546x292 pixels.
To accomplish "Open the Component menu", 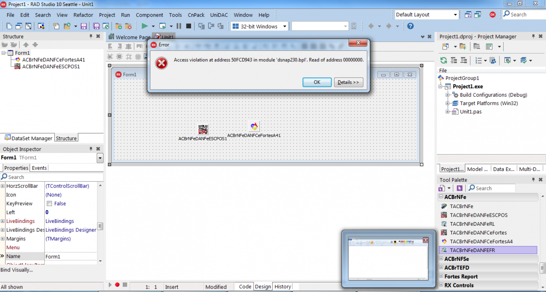I will click(x=149, y=15).
